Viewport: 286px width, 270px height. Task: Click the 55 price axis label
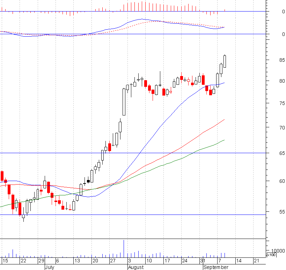click(282, 212)
